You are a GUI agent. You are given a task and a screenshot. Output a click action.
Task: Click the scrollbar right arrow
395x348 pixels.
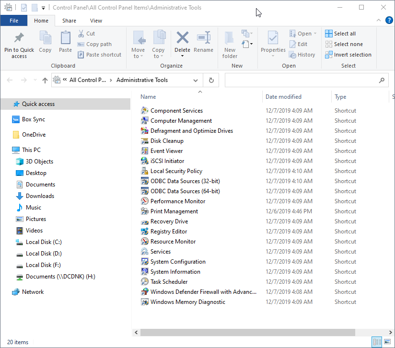point(390,332)
